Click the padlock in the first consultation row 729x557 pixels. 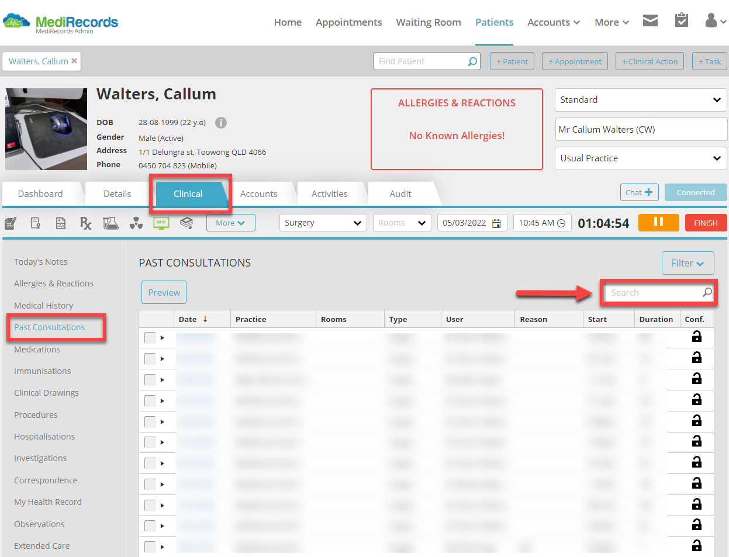tap(697, 337)
